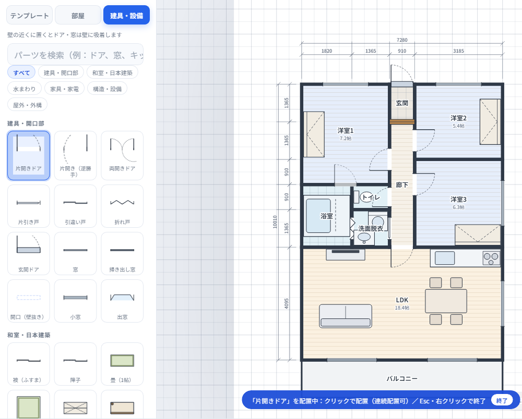
Task: Click the LDK room label on plan
Action: [402, 300]
